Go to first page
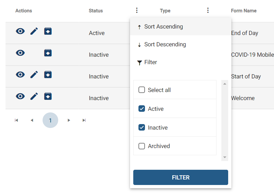Image resolution: width=274 pixels, height=196 pixels. (x=17, y=120)
